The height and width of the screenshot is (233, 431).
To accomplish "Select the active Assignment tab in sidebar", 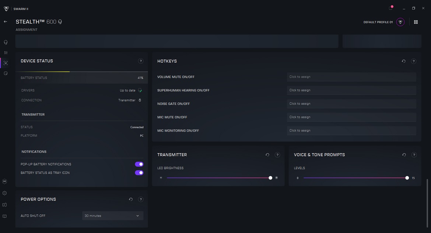I will coord(6,63).
